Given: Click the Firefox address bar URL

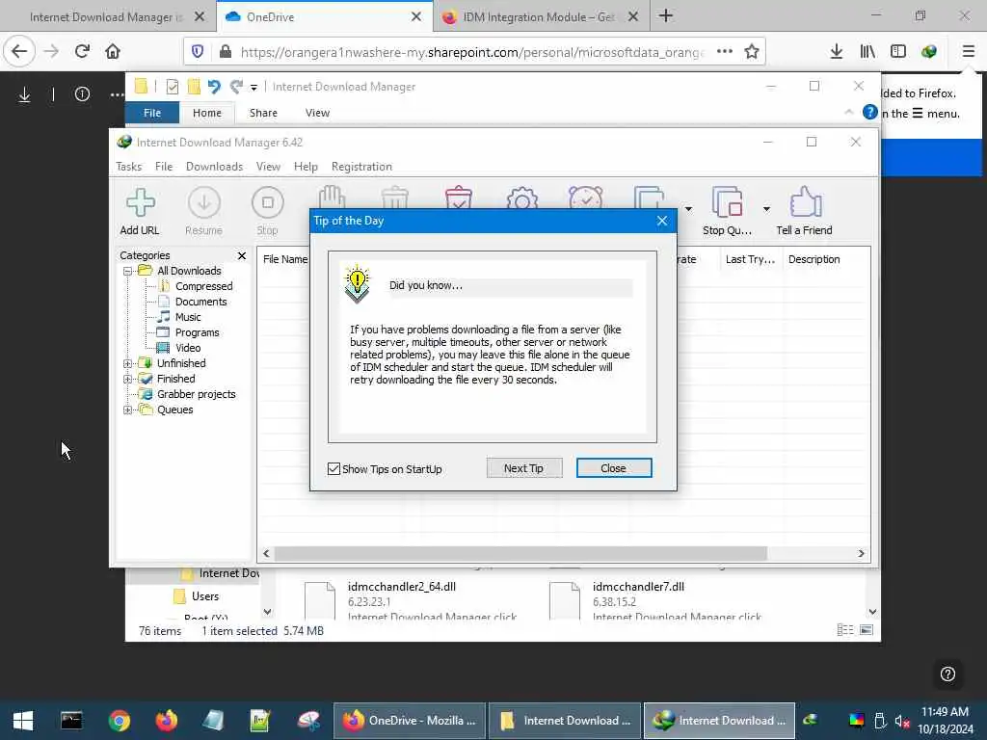Looking at the screenshot, I should (472, 52).
